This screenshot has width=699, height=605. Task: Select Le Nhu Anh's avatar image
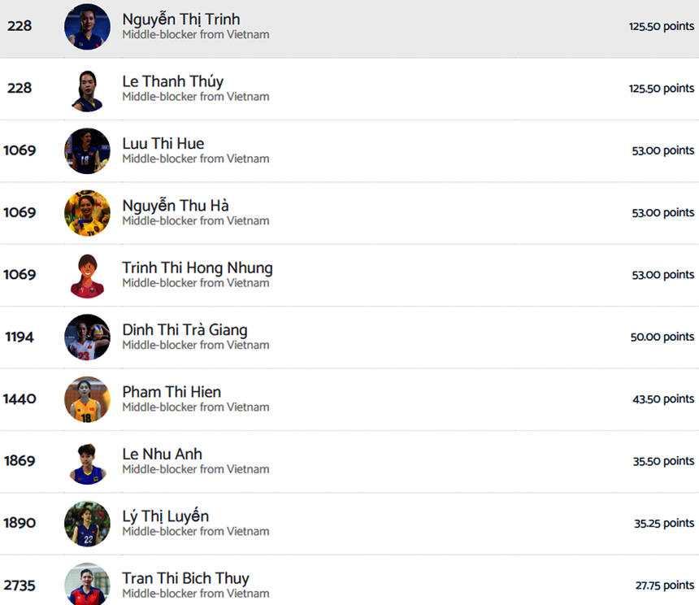pyautogui.click(x=87, y=461)
